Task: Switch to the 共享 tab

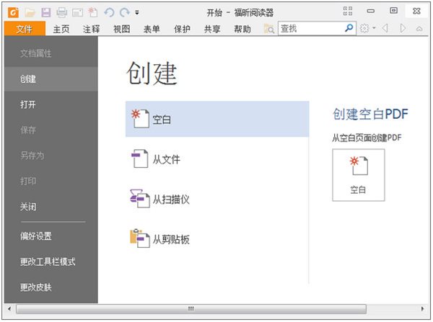Action: [212, 29]
